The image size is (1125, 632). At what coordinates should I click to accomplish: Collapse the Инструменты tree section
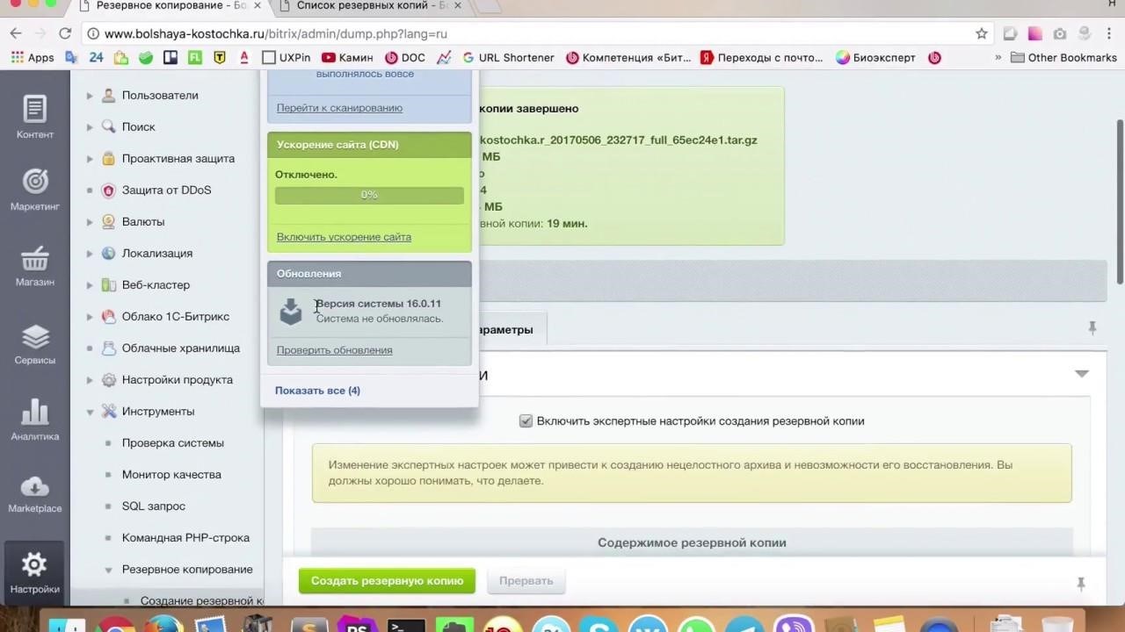(x=90, y=412)
